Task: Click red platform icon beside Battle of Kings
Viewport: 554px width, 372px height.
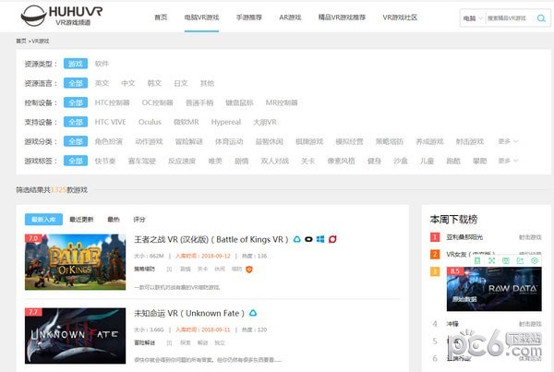Action: point(332,239)
